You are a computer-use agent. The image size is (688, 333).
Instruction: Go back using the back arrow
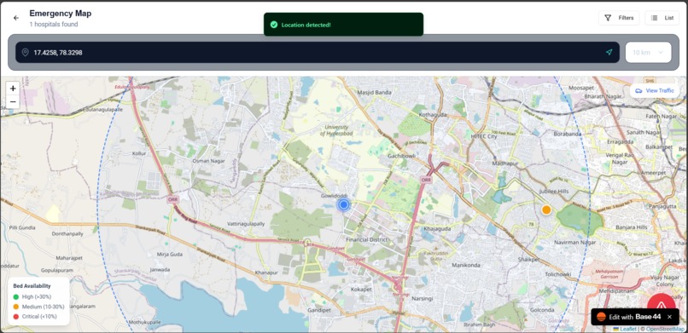pos(16,18)
